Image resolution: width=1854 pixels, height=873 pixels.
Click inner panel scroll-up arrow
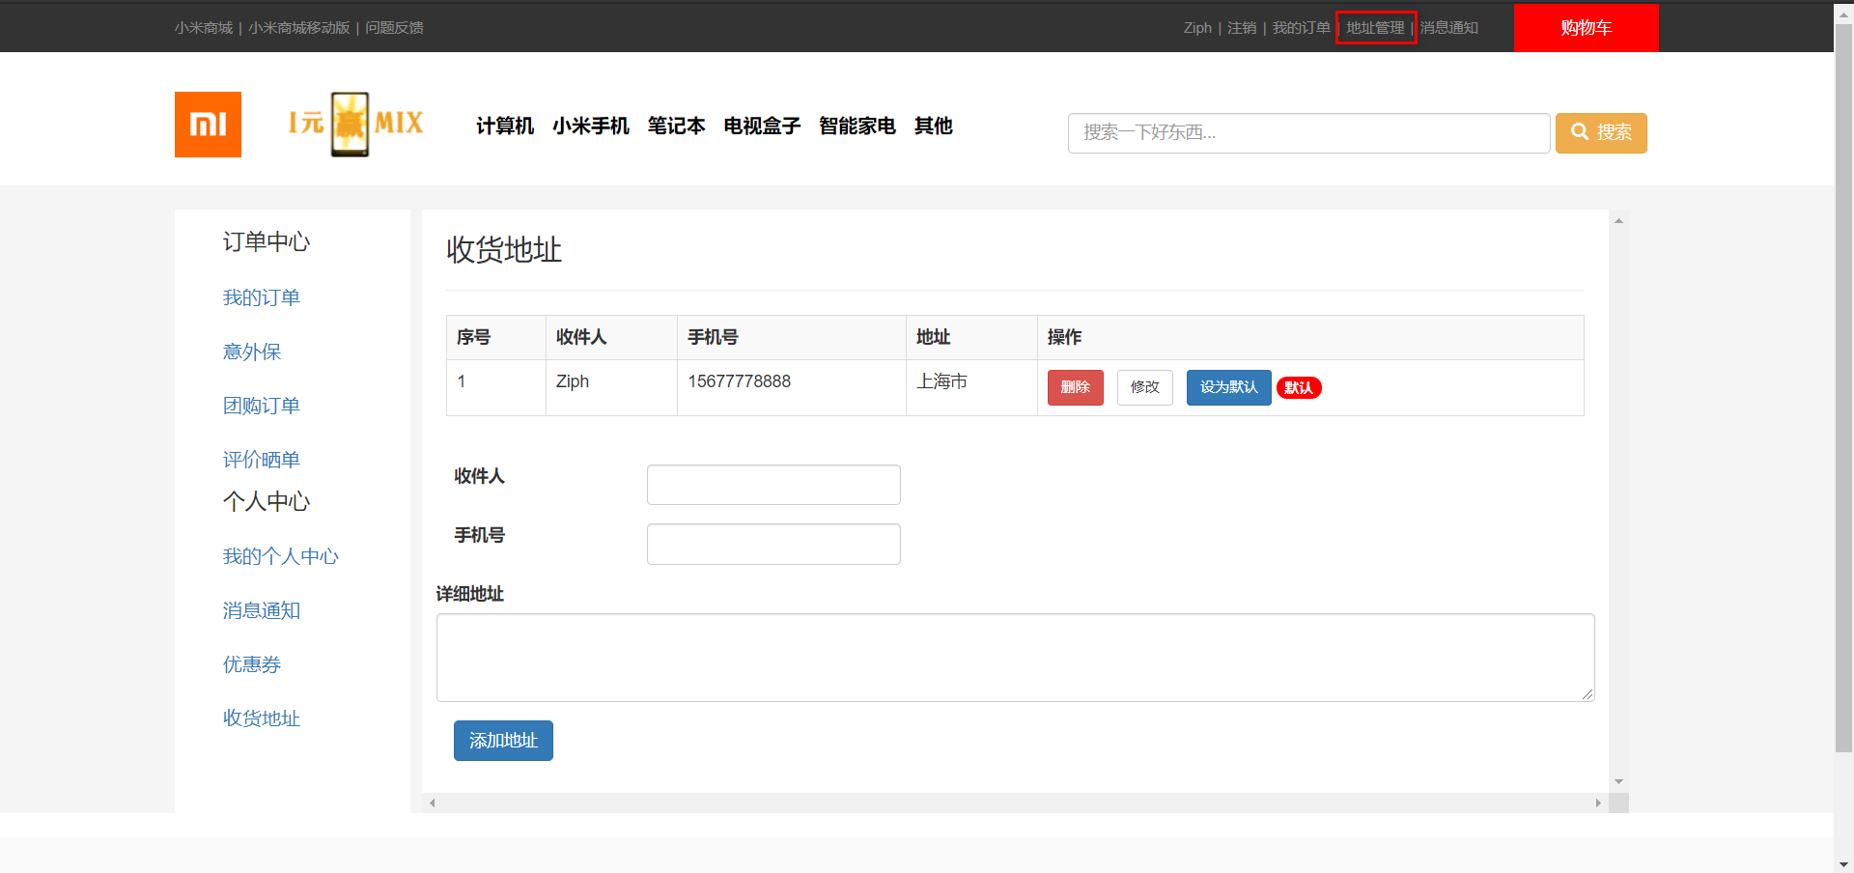tap(1618, 221)
